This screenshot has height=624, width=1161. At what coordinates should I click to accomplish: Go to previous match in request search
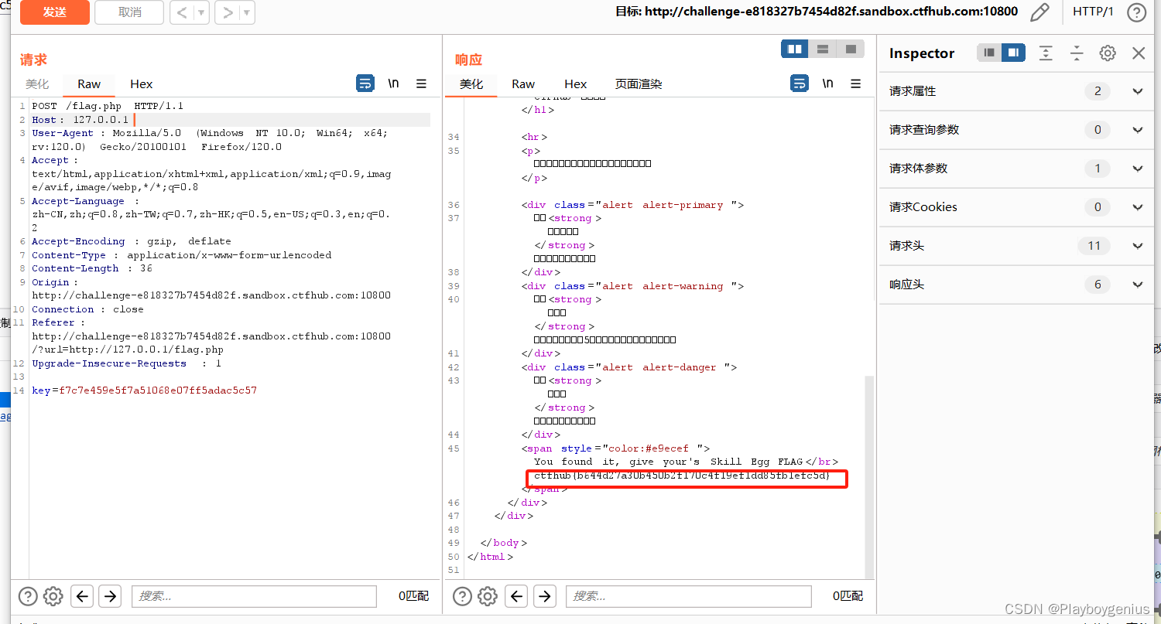point(83,596)
